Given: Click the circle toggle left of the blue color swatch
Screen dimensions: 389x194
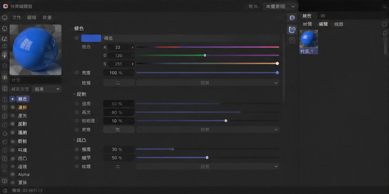Looking at the screenshot, I should point(77,38).
